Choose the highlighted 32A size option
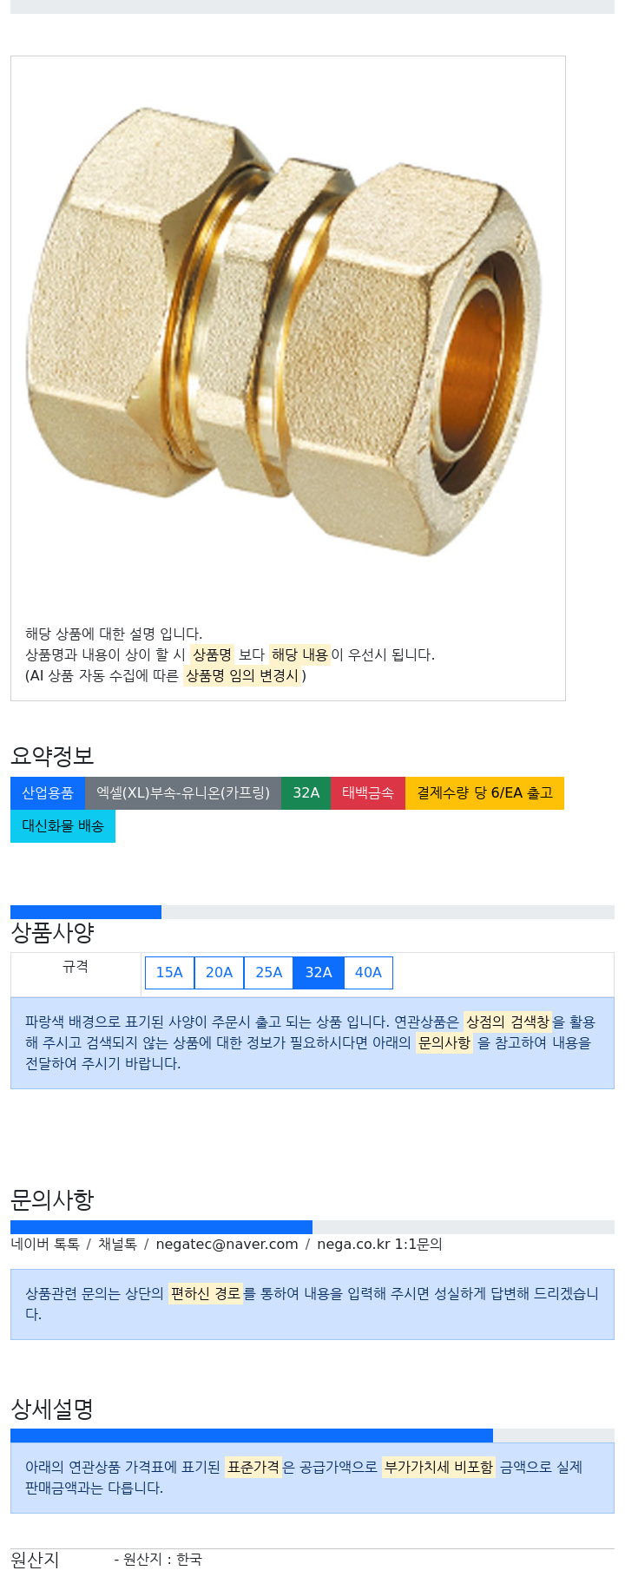This screenshot has height=1577, width=625. pyautogui.click(x=319, y=973)
